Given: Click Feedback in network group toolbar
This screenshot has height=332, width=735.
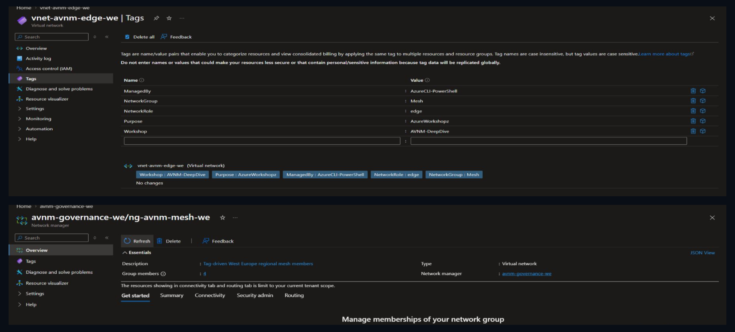Looking at the screenshot, I should coord(218,241).
